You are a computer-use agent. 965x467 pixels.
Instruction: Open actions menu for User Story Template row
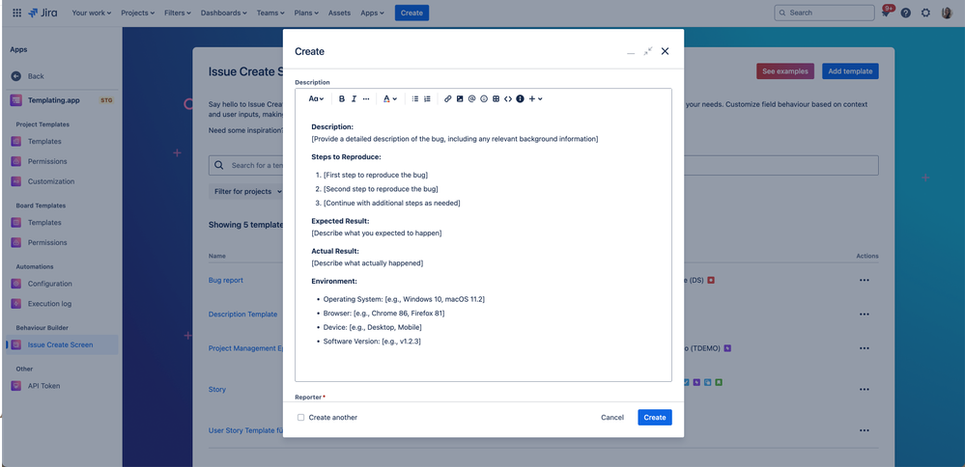click(865, 430)
